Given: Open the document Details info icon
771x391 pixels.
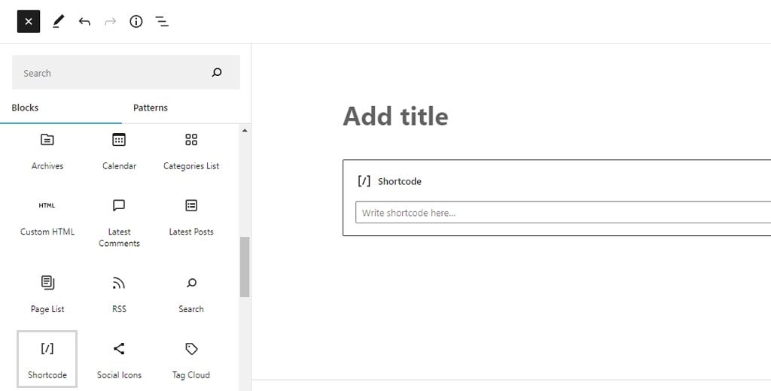Looking at the screenshot, I should (x=136, y=22).
